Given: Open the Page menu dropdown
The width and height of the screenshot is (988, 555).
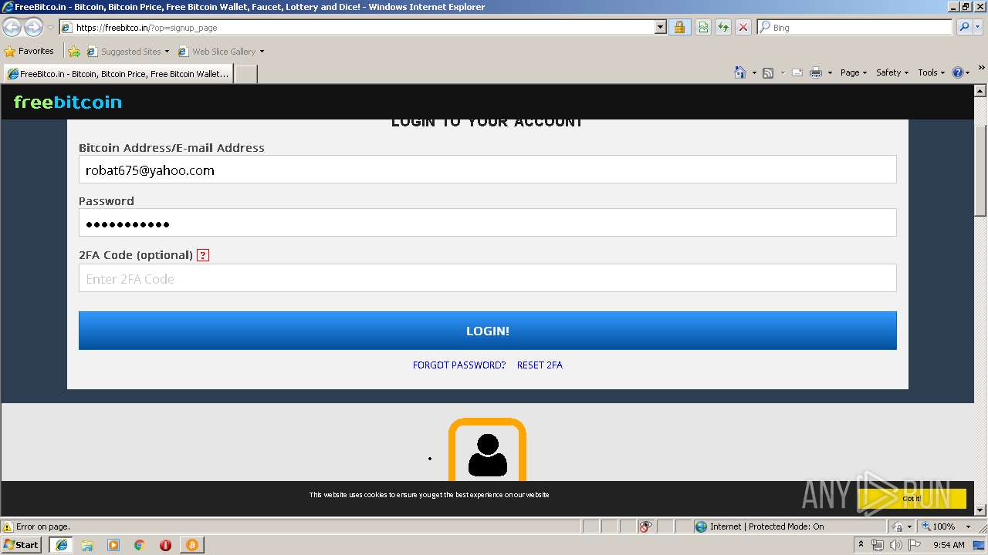Looking at the screenshot, I should click(854, 72).
